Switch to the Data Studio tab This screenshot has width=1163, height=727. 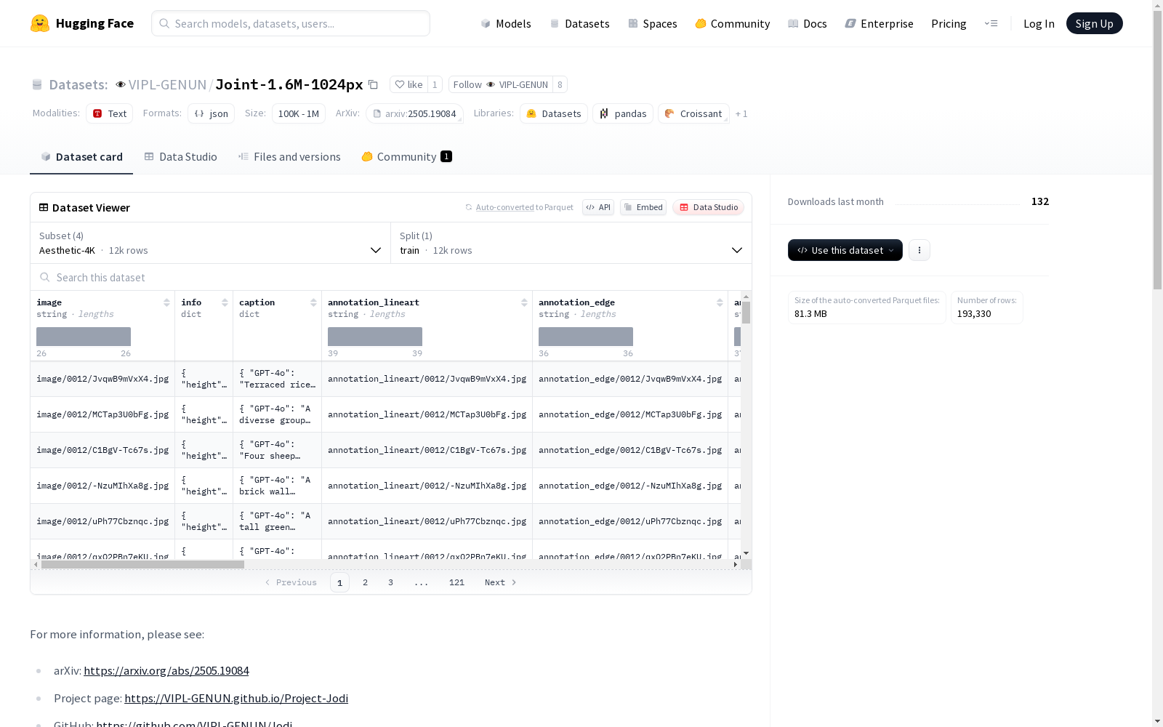(180, 156)
